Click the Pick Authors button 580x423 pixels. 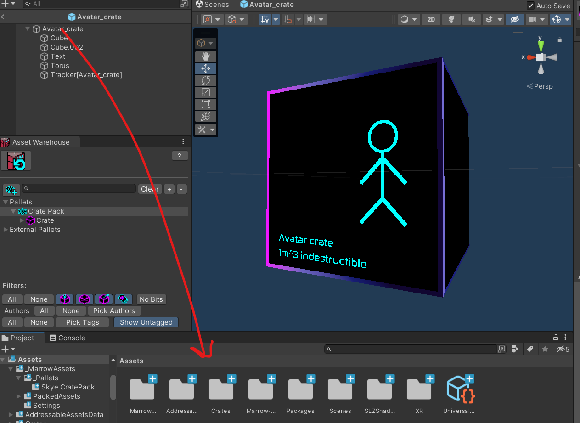tap(114, 311)
